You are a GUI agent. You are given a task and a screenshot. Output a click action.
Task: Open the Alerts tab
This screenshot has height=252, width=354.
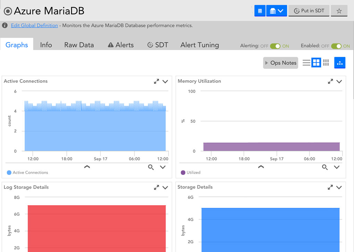[x=121, y=45]
